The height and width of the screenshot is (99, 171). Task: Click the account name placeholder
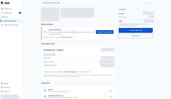[x=10, y=97]
